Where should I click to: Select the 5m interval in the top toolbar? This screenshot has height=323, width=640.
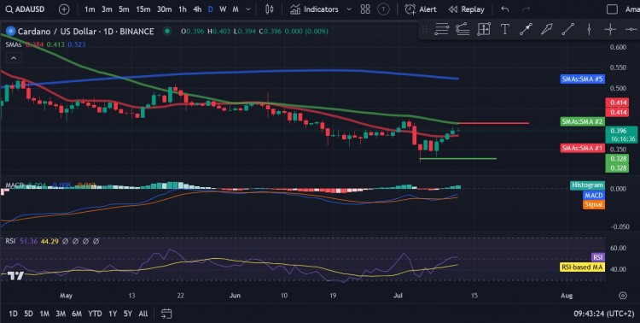click(124, 9)
